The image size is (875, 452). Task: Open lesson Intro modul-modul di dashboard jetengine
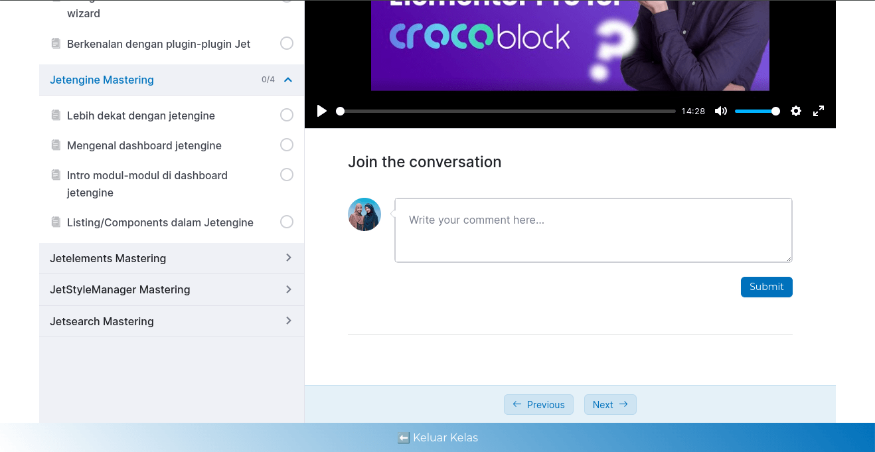click(x=147, y=184)
